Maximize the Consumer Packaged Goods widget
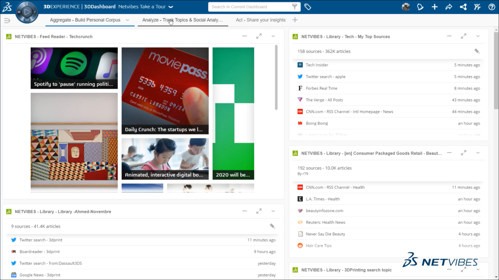The width and height of the screenshot is (499, 280). (x=463, y=153)
